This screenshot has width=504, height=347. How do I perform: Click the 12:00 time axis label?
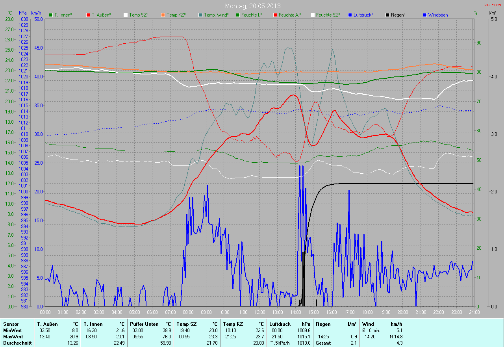(x=259, y=312)
